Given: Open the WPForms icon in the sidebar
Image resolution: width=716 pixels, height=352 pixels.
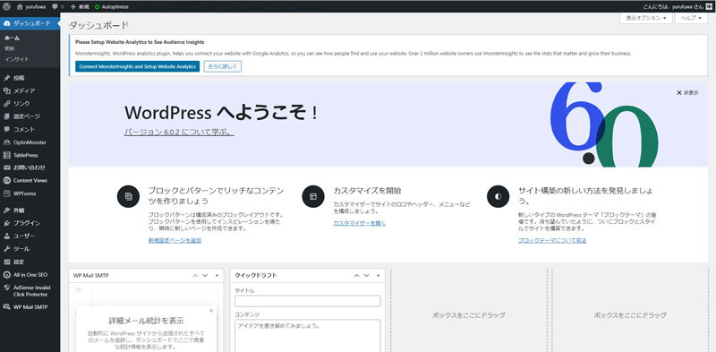Looking at the screenshot, I should coord(6,193).
